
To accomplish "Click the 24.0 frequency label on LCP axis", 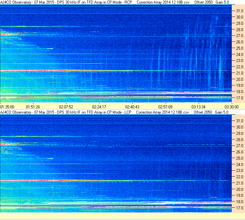I will (x=240, y=164).
